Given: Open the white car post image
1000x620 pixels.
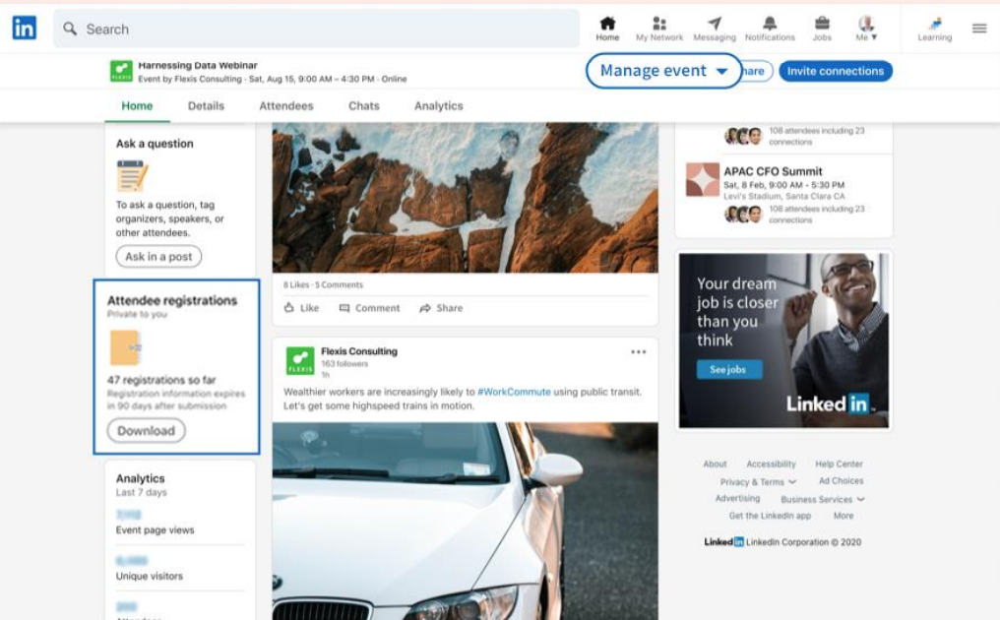Looking at the screenshot, I should [466, 522].
